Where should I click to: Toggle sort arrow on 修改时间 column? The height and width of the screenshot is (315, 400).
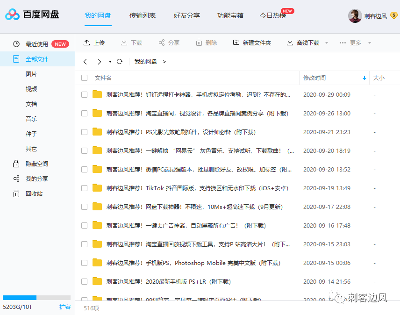coord(364,78)
